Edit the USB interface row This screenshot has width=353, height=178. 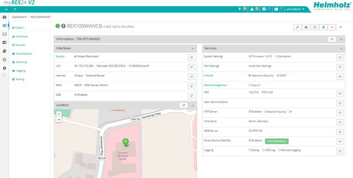(x=191, y=96)
